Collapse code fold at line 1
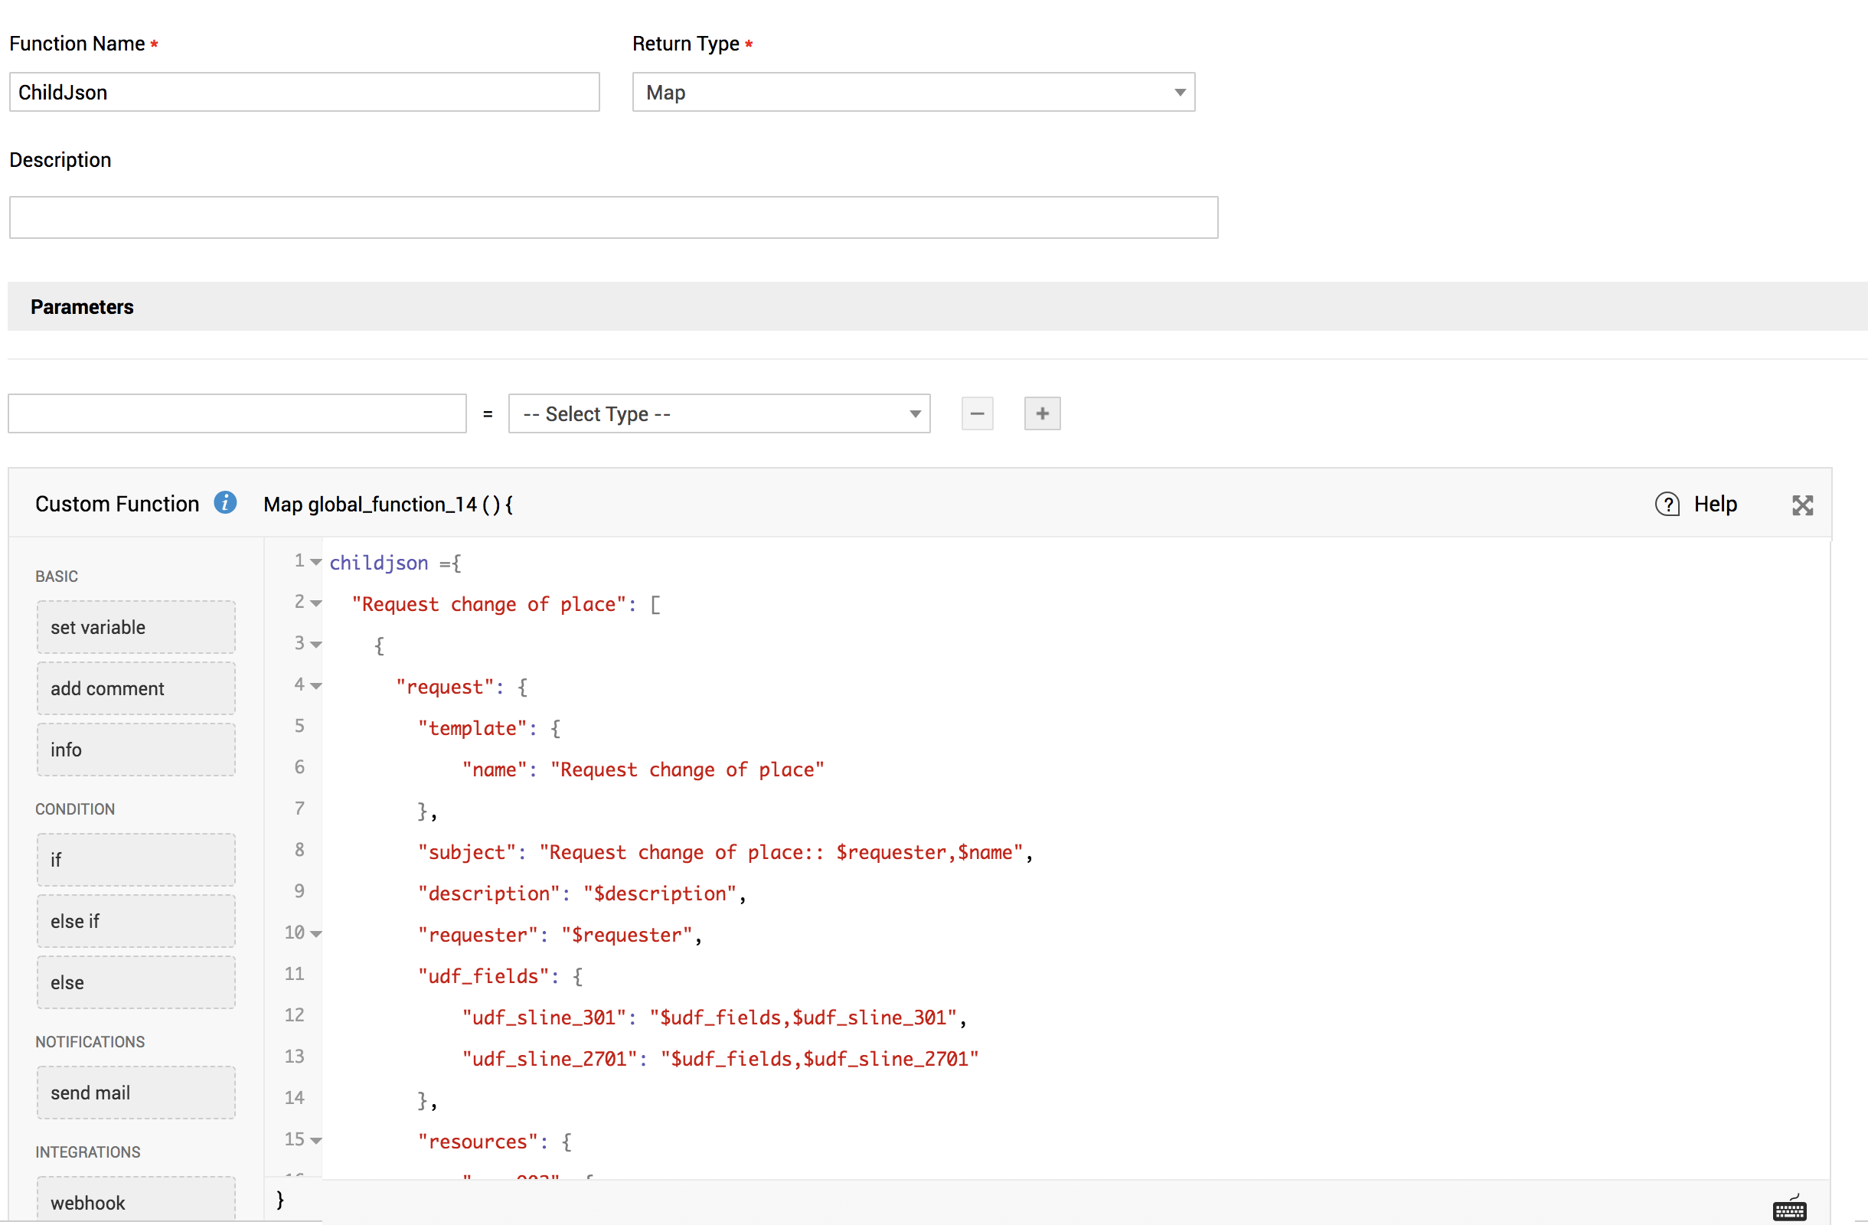This screenshot has width=1868, height=1225. (x=316, y=562)
